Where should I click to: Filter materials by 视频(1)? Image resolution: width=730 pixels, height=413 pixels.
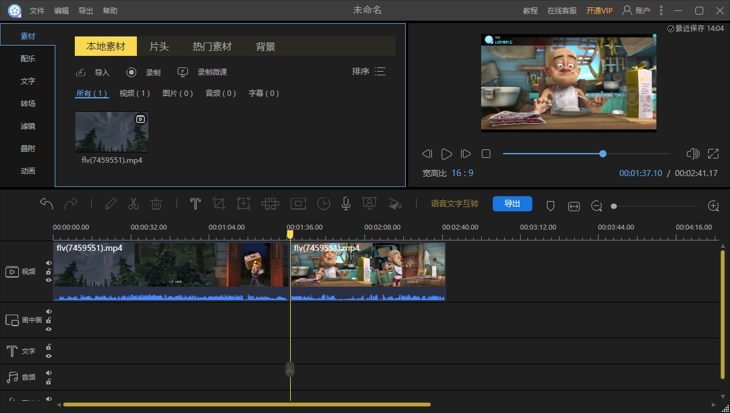click(134, 94)
